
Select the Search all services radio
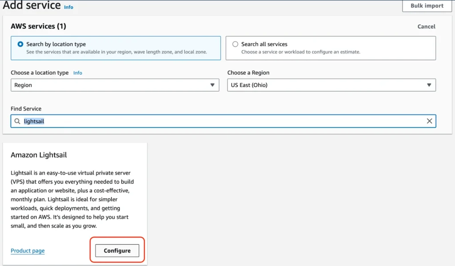click(235, 44)
